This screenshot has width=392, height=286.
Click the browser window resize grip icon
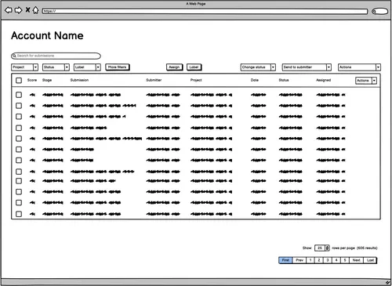click(x=388, y=282)
